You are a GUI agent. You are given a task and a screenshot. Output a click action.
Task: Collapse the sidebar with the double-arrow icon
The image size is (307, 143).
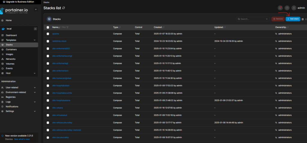coord(36,10)
